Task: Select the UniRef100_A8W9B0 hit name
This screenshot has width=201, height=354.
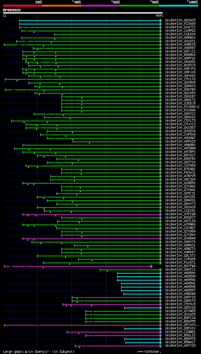Action: pos(180,145)
